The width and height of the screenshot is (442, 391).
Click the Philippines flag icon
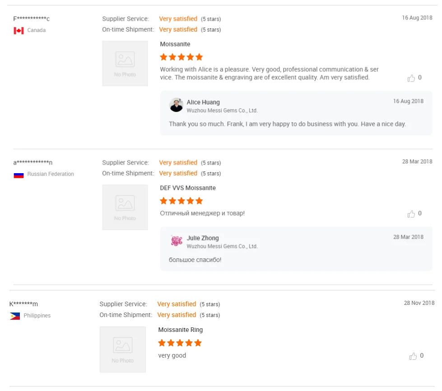point(15,316)
